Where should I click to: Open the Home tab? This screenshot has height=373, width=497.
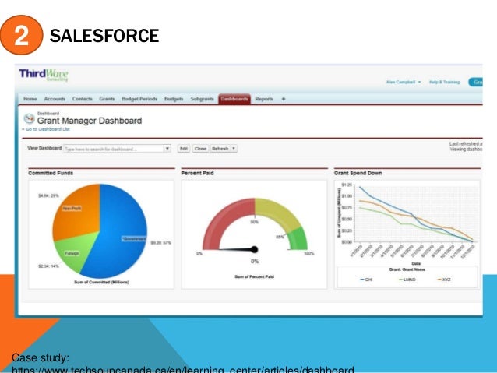[30, 99]
